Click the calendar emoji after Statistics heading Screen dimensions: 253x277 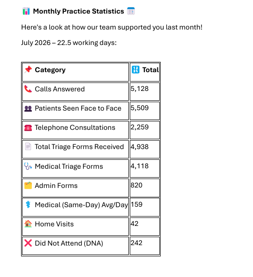coord(131,11)
